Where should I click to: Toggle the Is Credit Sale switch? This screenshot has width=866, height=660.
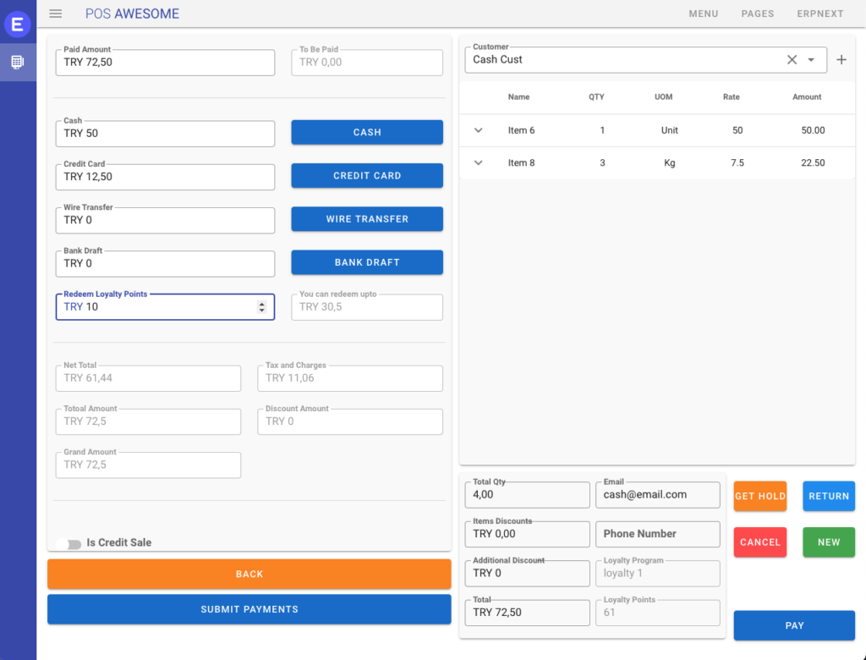pos(68,543)
